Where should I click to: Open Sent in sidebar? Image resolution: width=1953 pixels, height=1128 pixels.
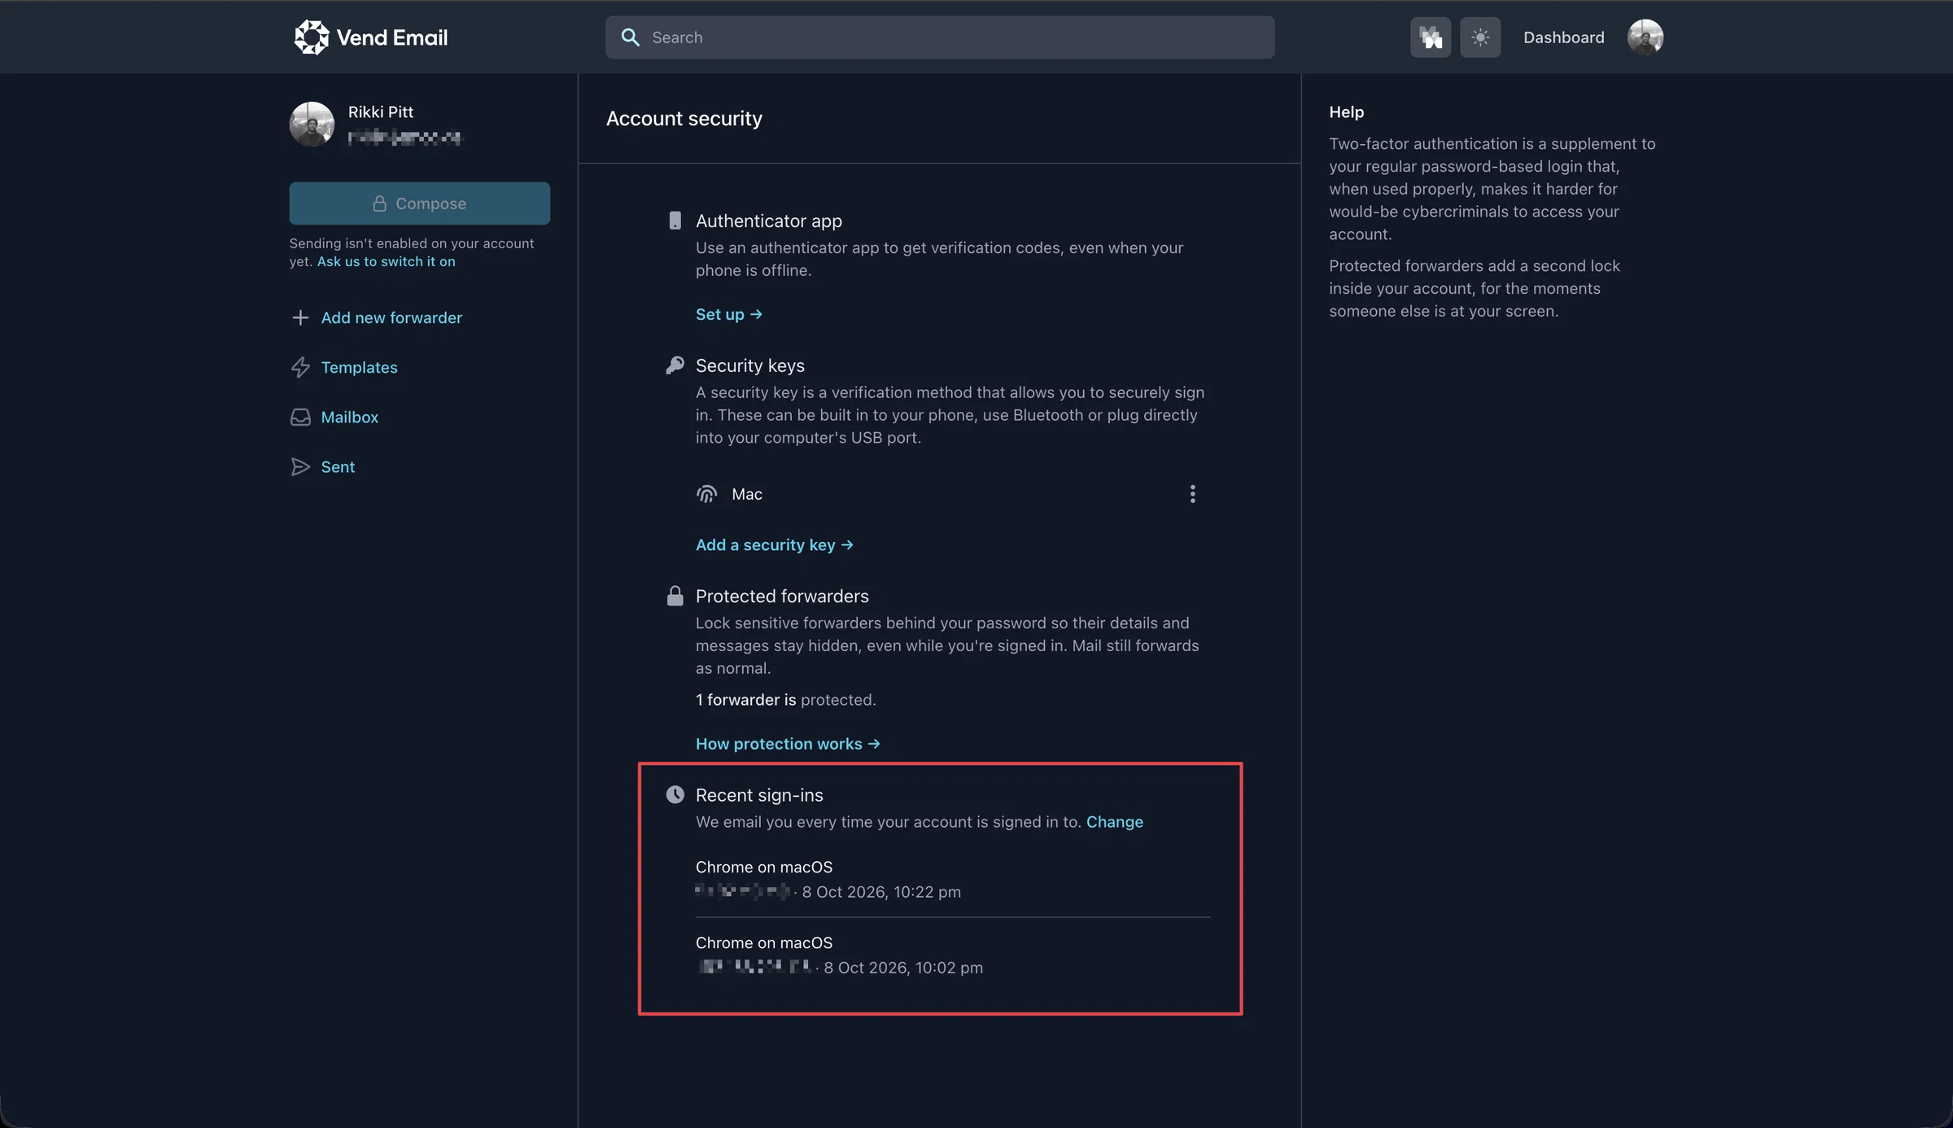(338, 466)
